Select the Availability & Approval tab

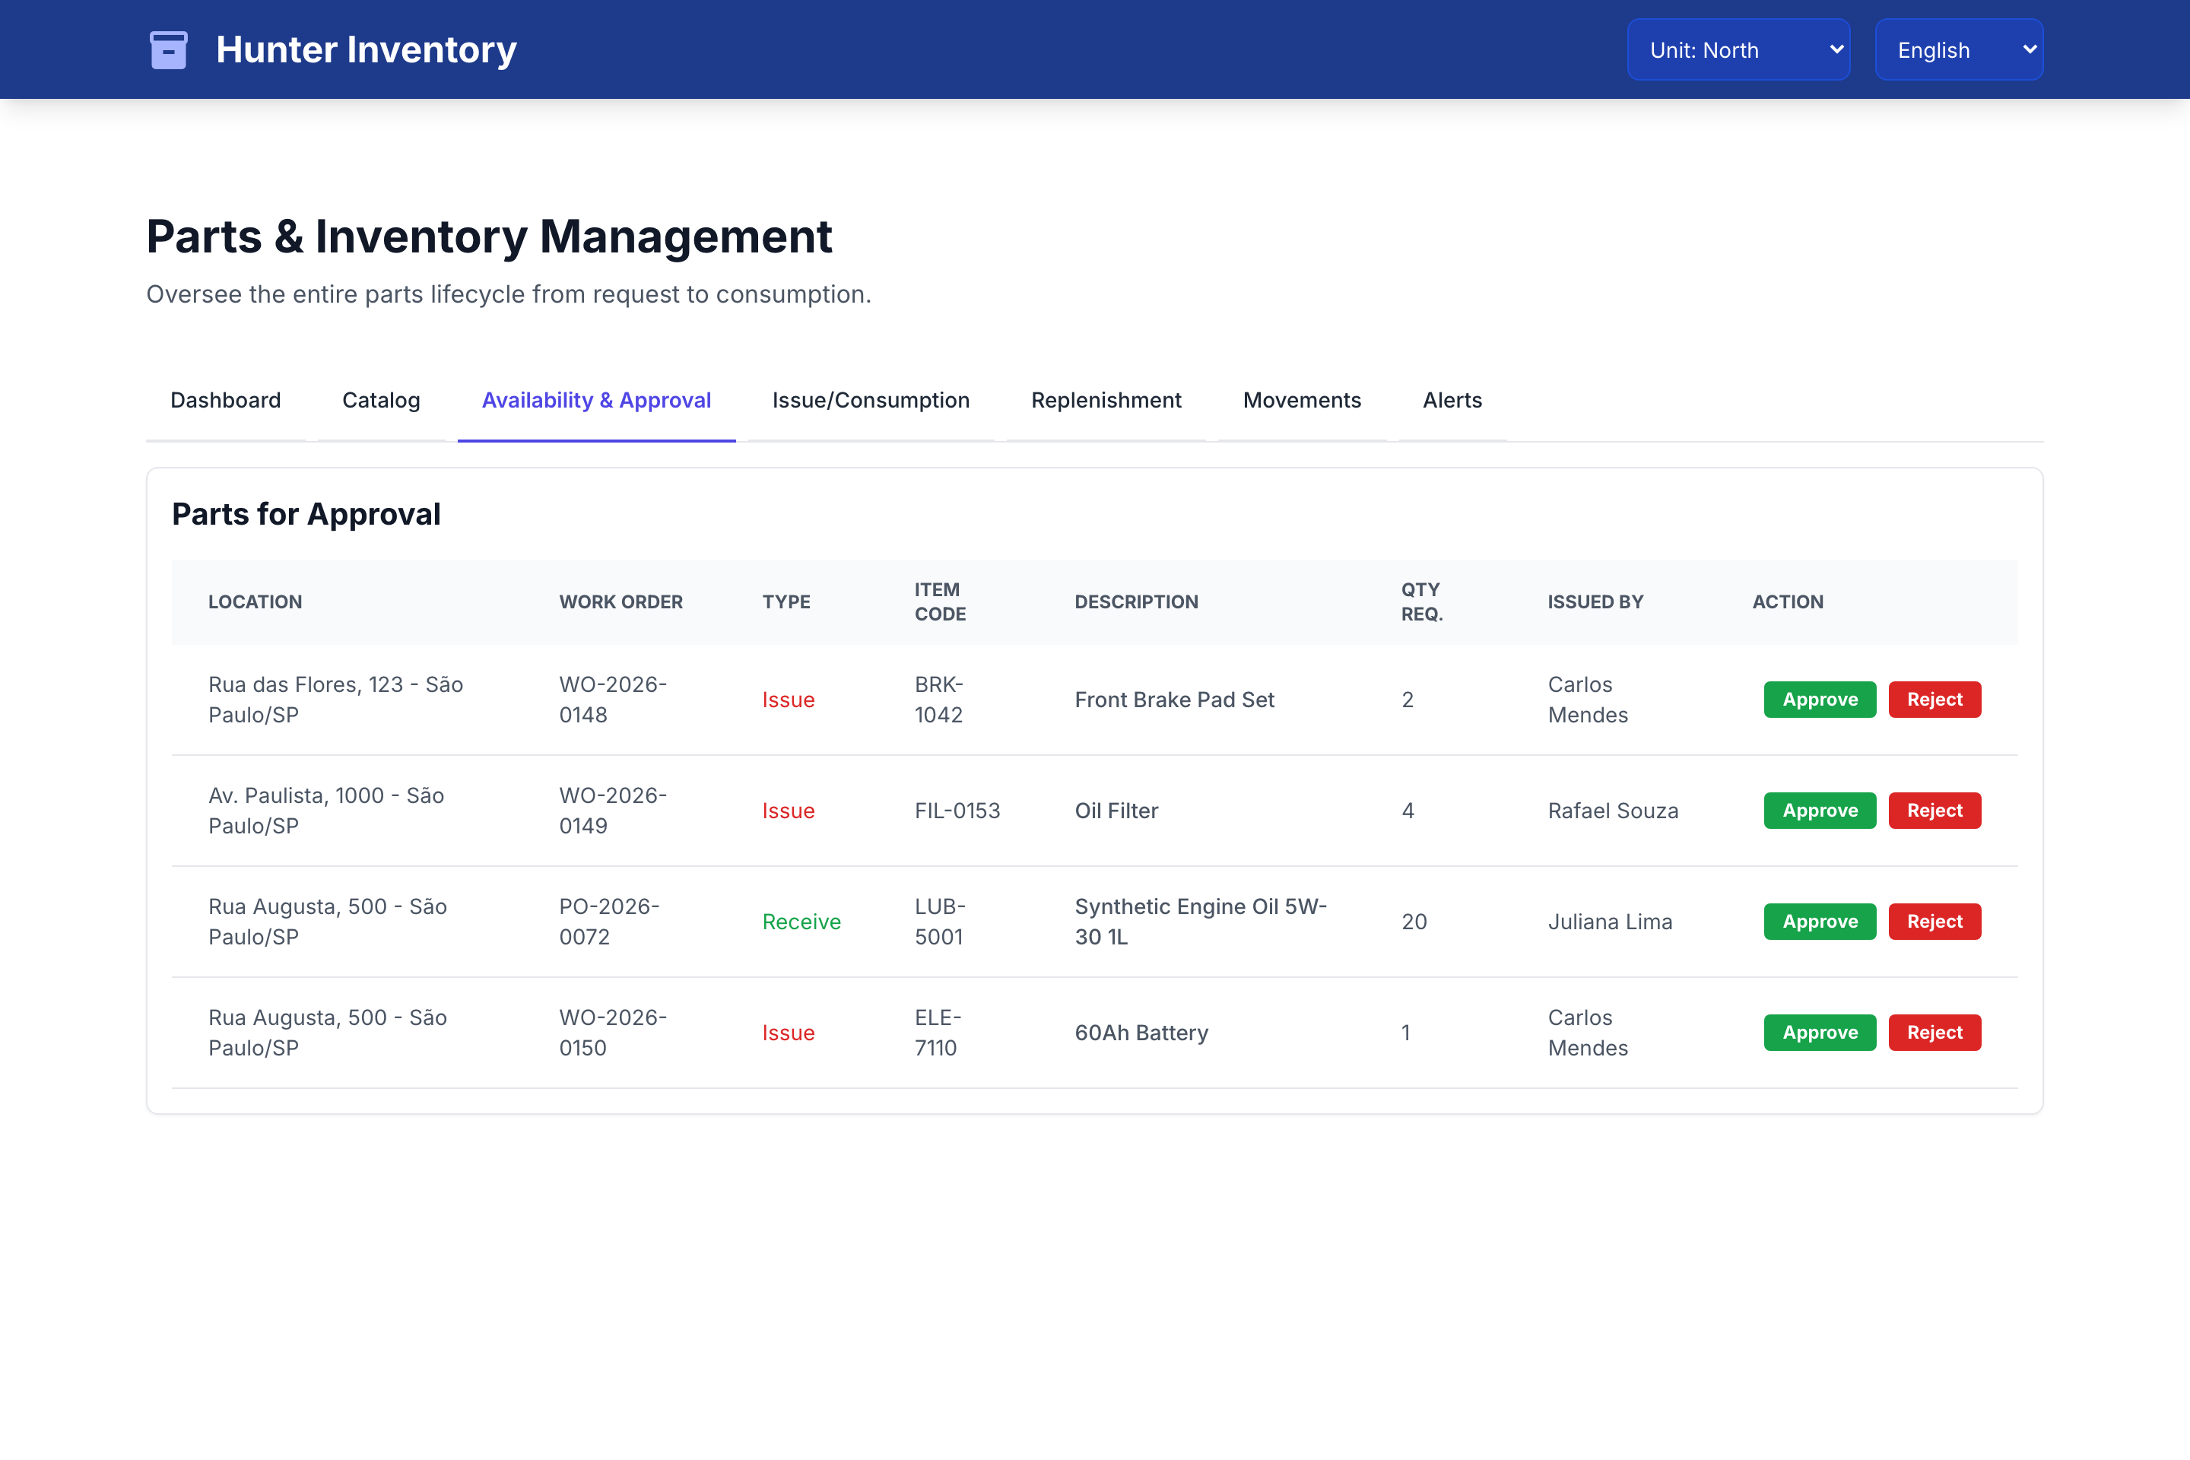(596, 401)
